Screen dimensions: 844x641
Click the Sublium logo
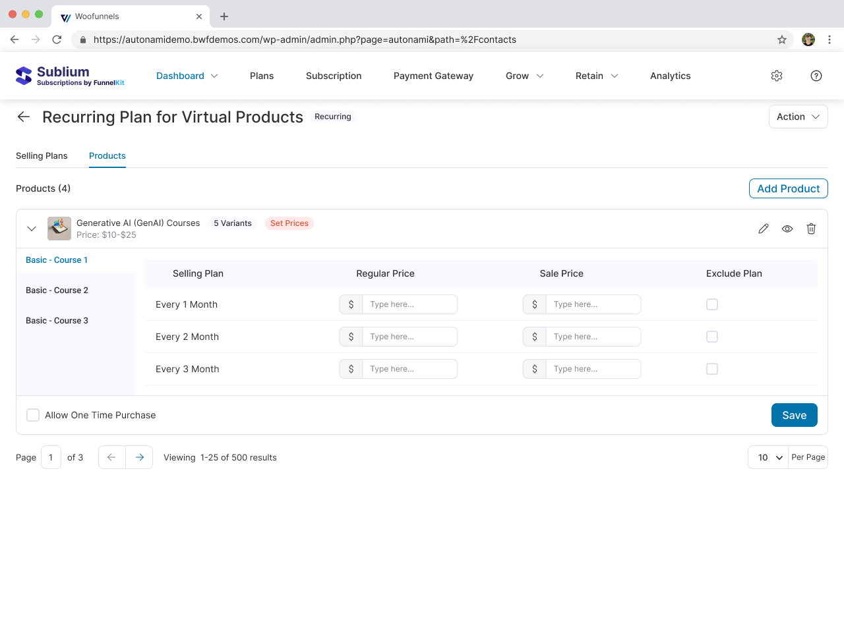click(70, 76)
